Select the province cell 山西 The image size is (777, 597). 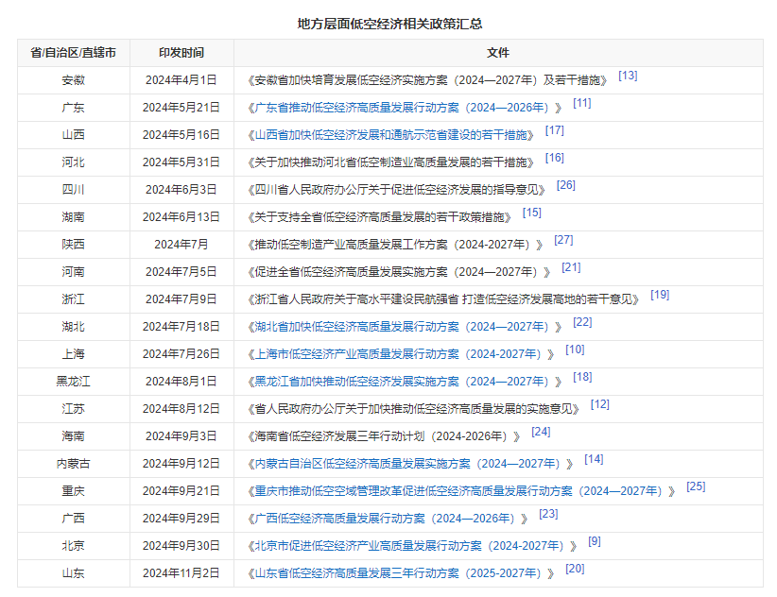(74, 135)
